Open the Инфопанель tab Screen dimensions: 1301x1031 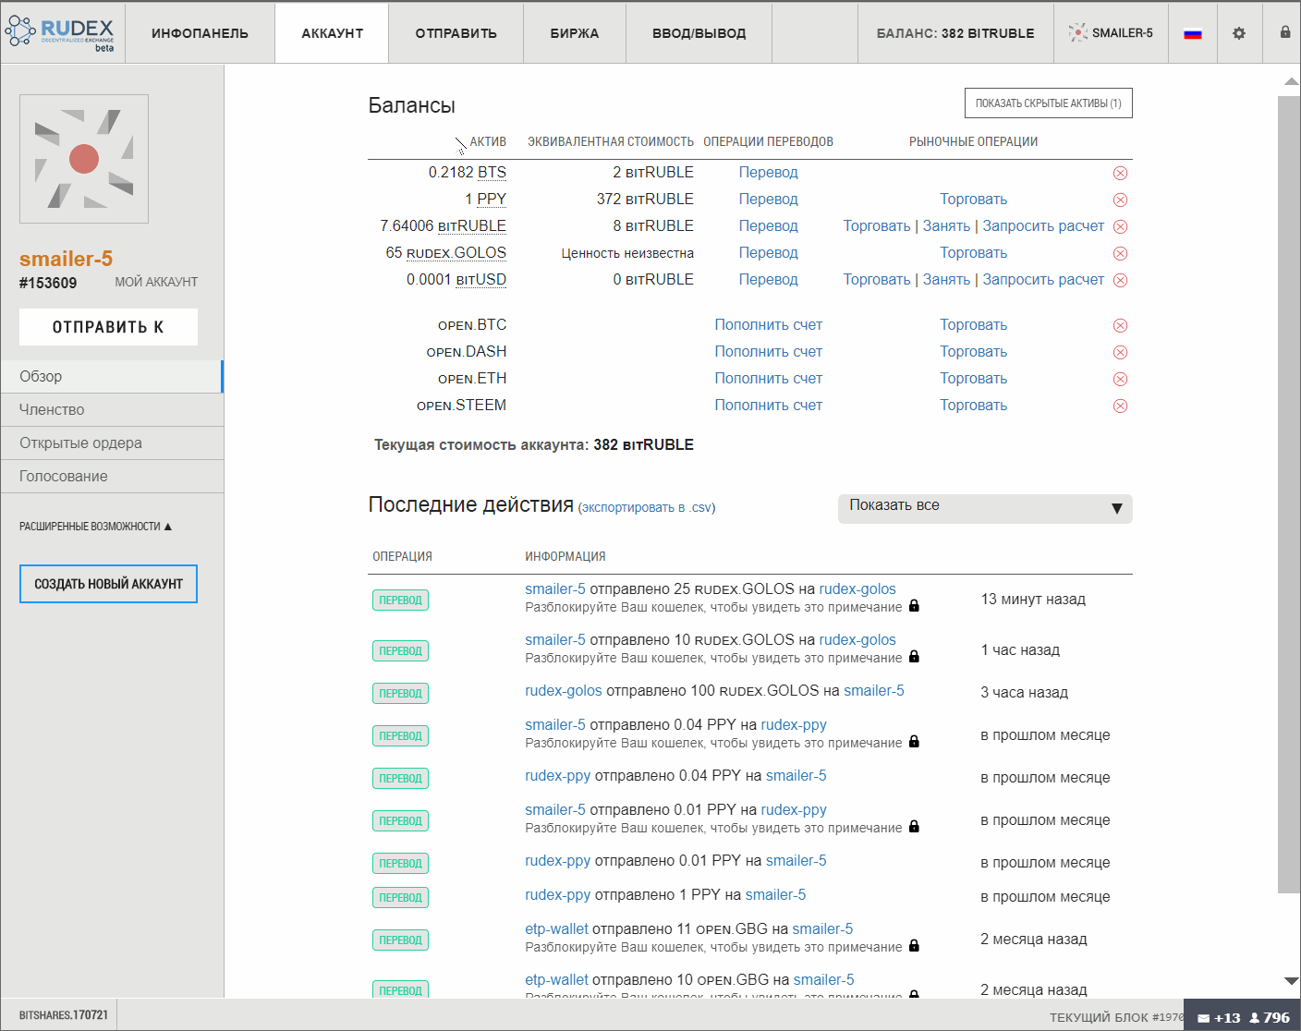click(200, 33)
